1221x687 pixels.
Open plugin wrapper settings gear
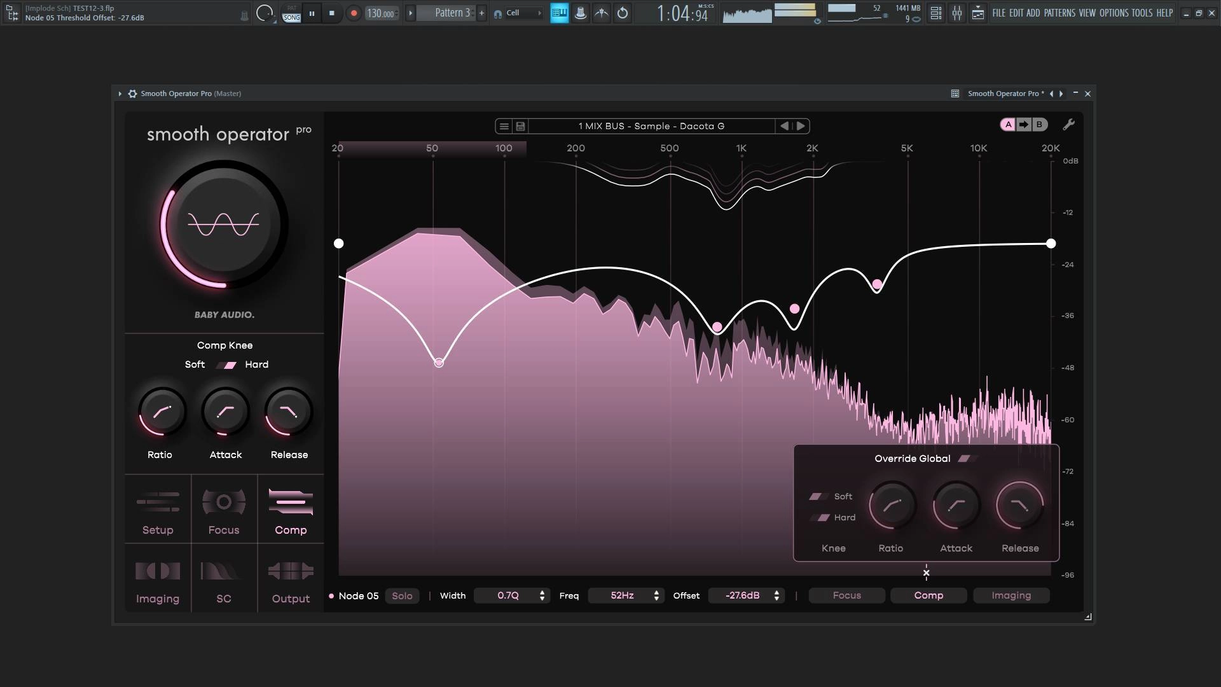[132, 94]
